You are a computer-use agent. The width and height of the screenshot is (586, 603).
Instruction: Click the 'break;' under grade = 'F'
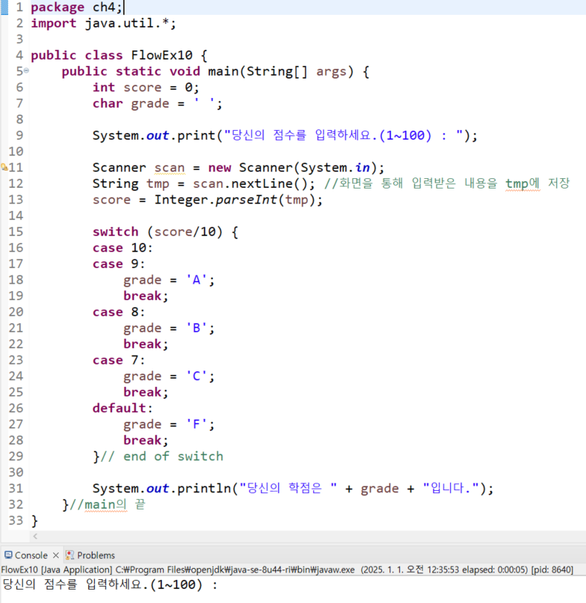click(x=145, y=440)
